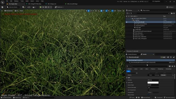Screen dimensions: 176x99
Task: Open the Platforms dropdown
Action: coord(59,7)
